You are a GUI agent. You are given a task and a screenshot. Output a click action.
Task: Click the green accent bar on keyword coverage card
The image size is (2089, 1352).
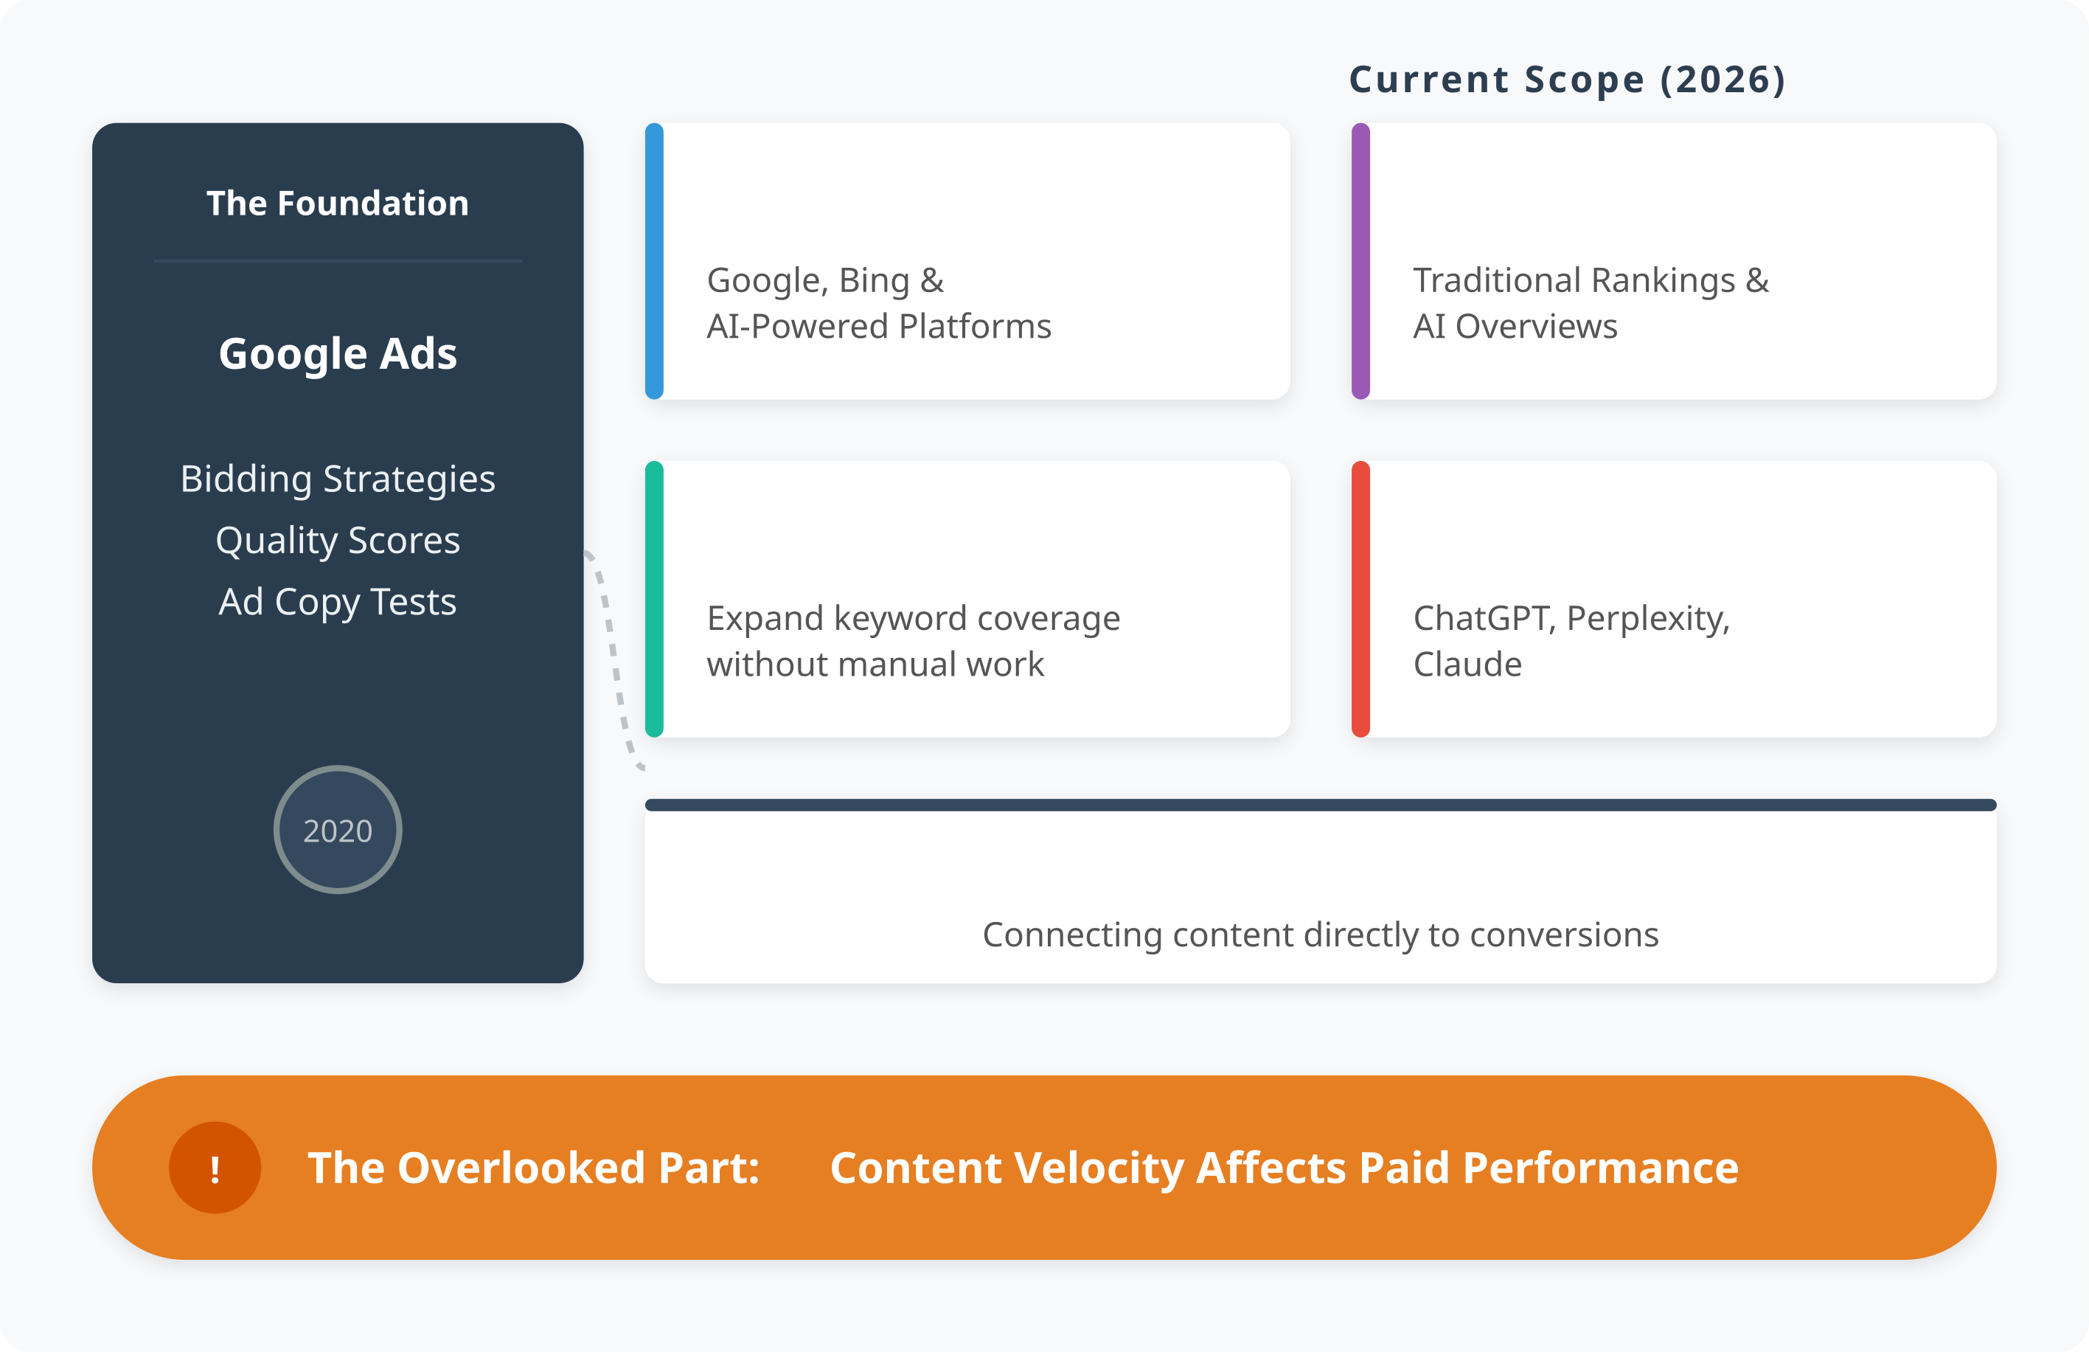(x=654, y=599)
